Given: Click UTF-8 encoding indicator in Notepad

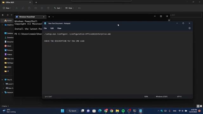Looking at the screenshot, I should pos(179,97).
